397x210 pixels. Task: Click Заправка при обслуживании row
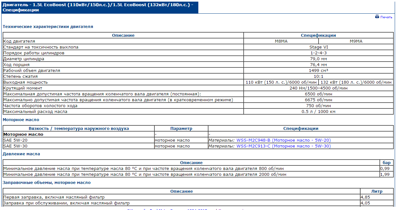point(198,203)
